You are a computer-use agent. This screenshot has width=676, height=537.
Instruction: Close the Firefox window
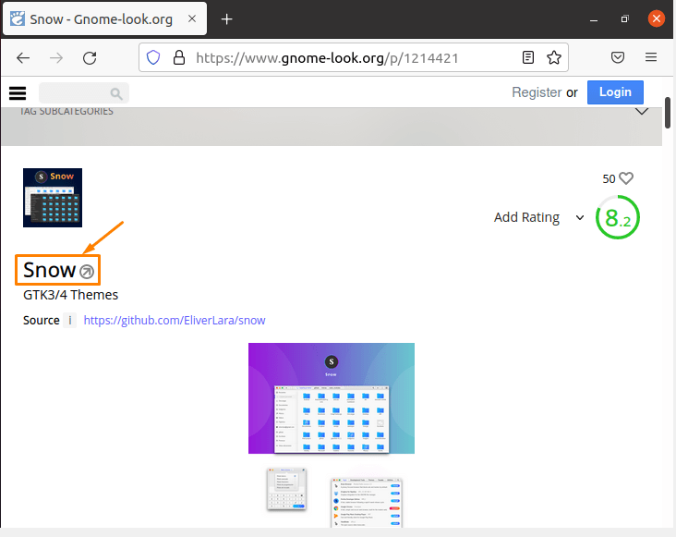point(657,18)
